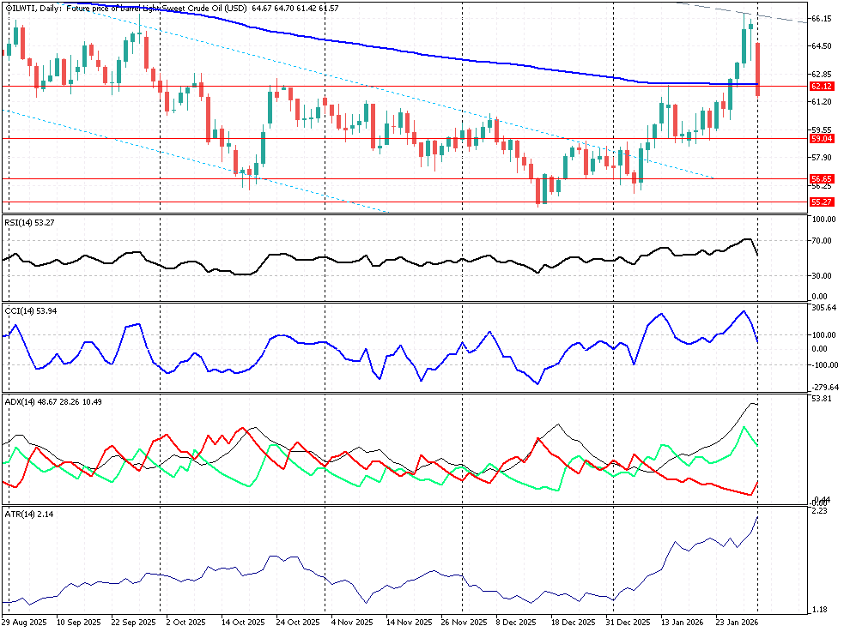This screenshot has width=844, height=632.
Task: Select the latest large red candlestick
Action: [x=757, y=69]
